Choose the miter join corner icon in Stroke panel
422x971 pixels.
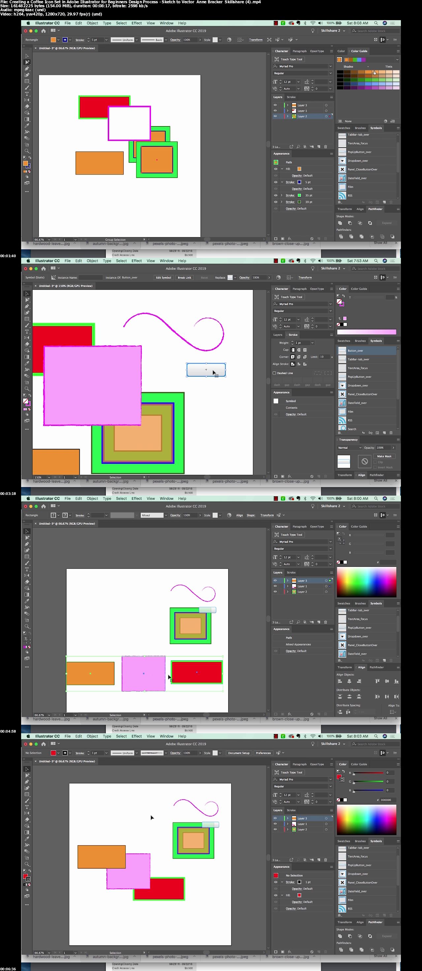(292, 357)
